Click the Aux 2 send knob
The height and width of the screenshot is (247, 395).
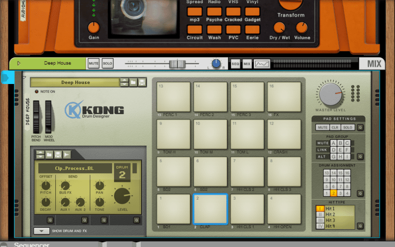point(80,202)
